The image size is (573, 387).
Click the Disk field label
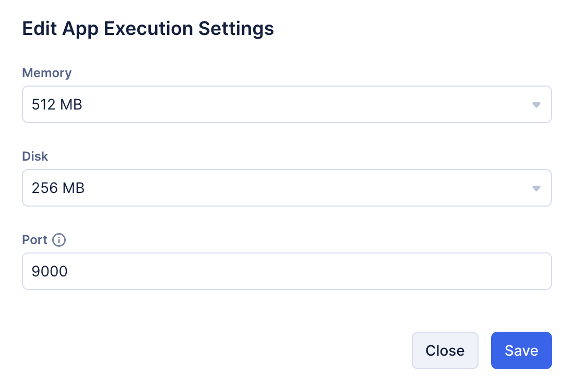point(35,156)
